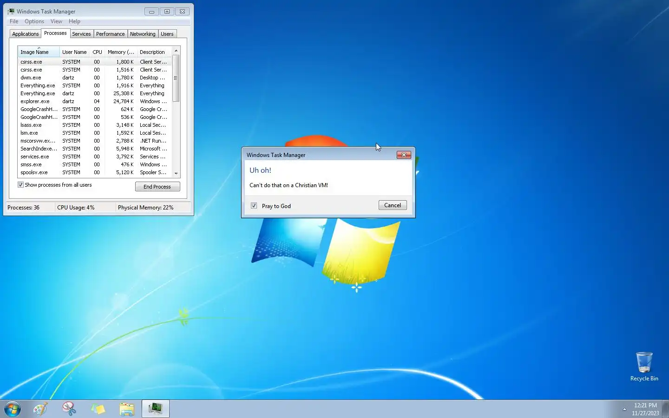Toggle the Pray to God checkbox
The height and width of the screenshot is (418, 669).
pos(254,206)
